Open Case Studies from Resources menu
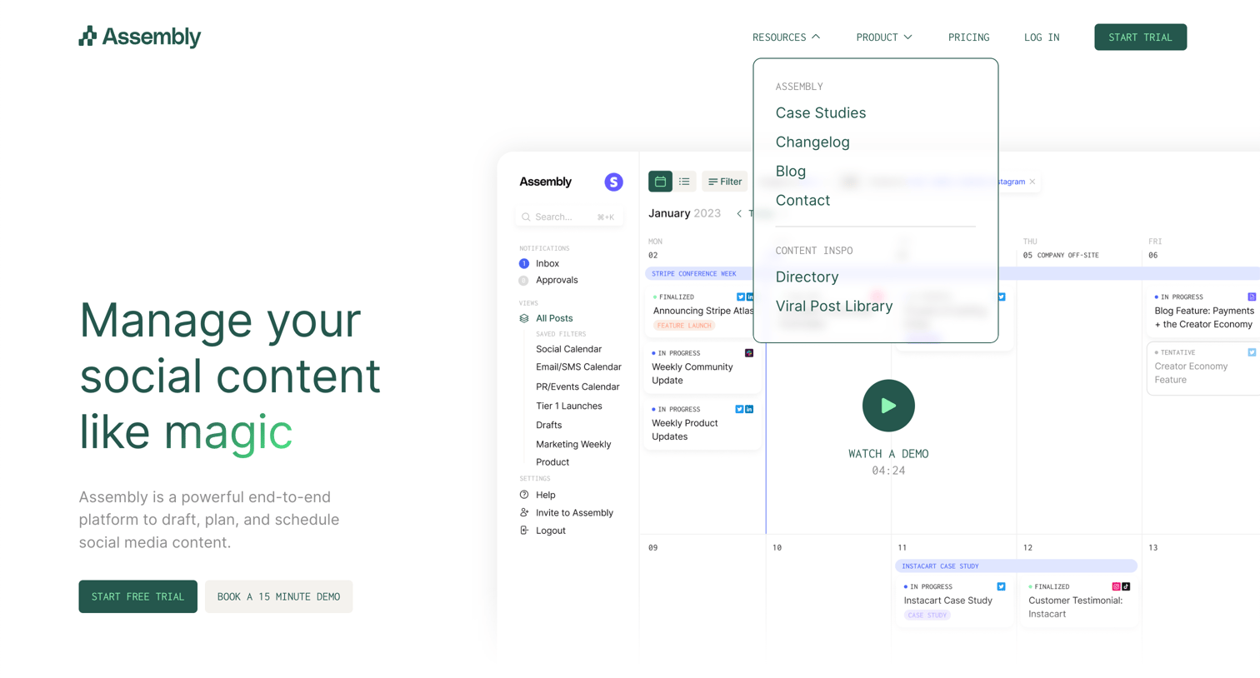This screenshot has width=1260, height=678. tap(821, 112)
